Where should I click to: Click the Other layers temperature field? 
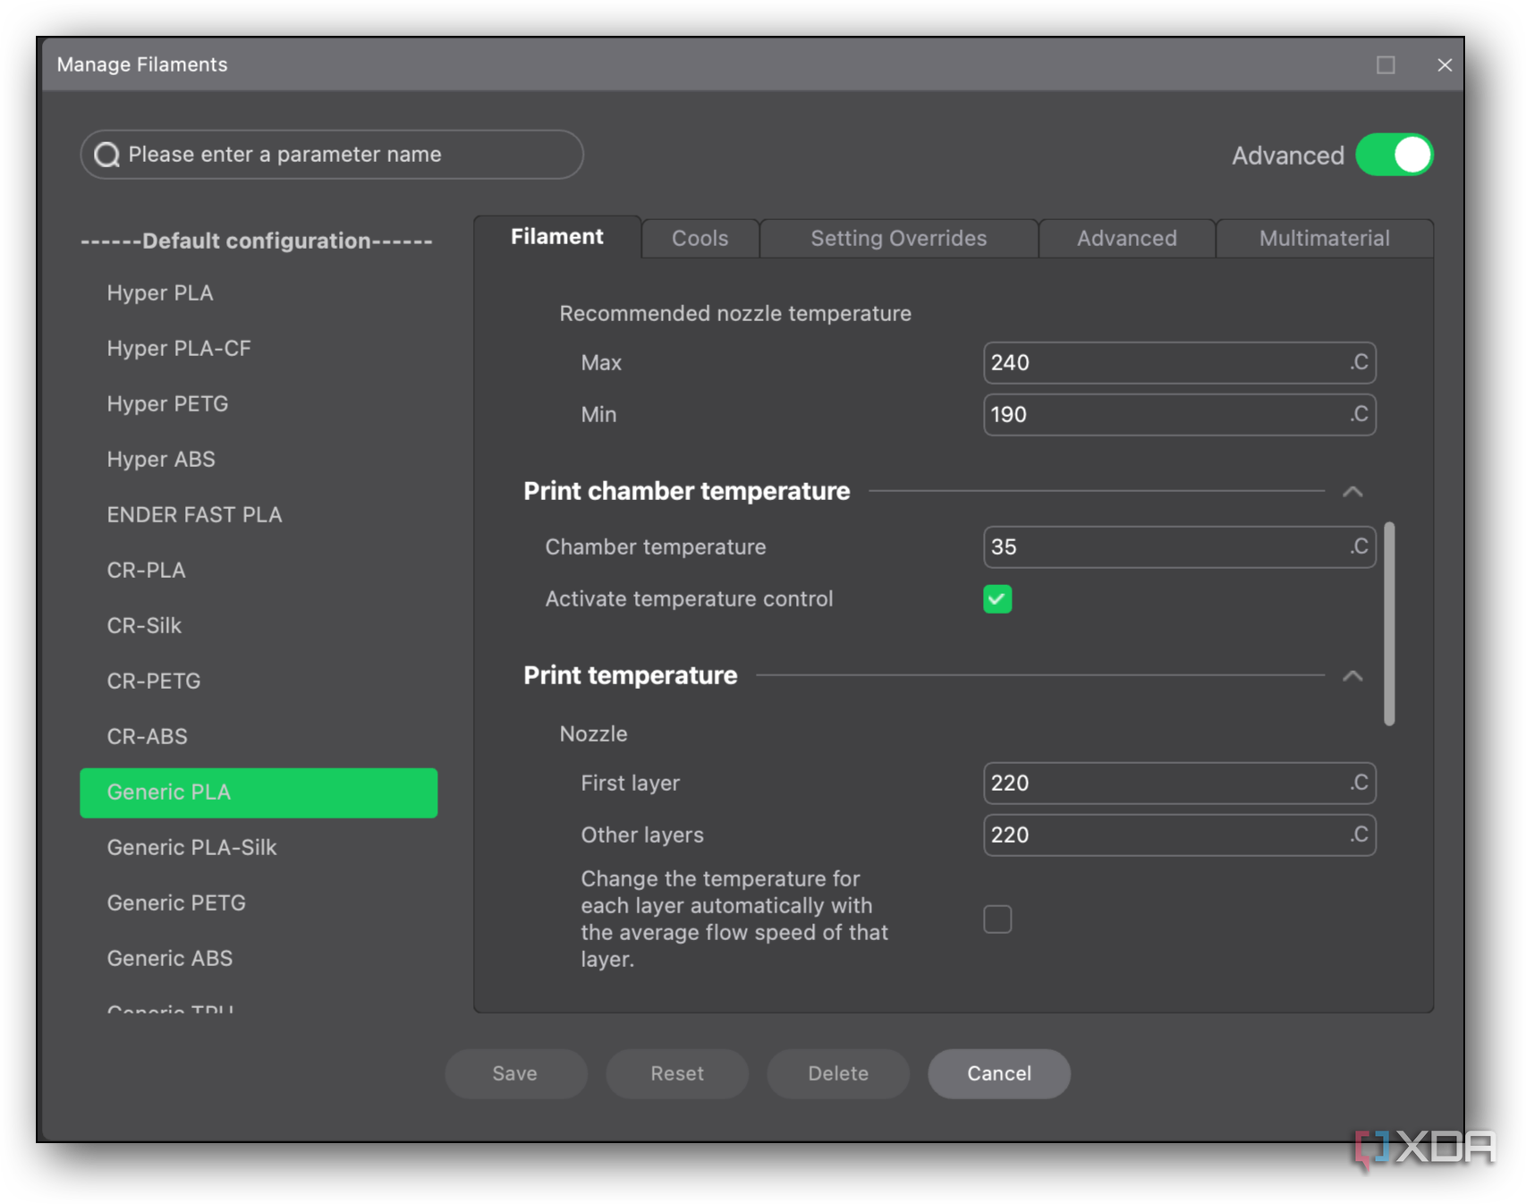1179,835
